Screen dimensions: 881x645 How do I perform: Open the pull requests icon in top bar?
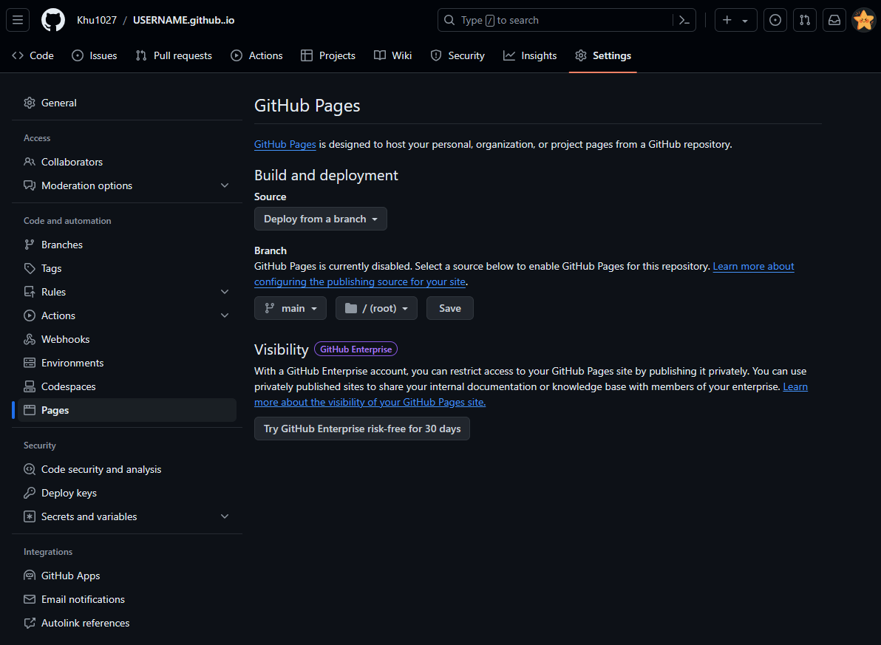pyautogui.click(x=805, y=20)
